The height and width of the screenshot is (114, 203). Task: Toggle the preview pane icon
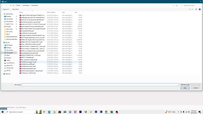click(196, 9)
